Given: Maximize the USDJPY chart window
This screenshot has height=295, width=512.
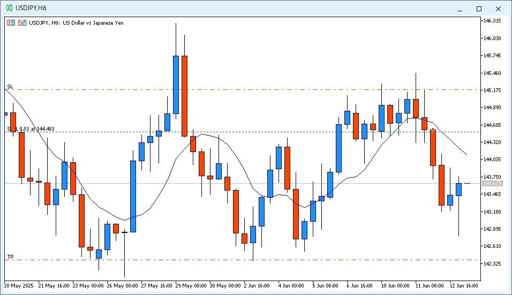Looking at the screenshot, I should click(x=479, y=9).
